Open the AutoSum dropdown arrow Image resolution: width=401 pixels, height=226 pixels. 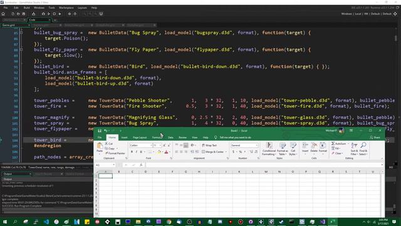(348, 144)
